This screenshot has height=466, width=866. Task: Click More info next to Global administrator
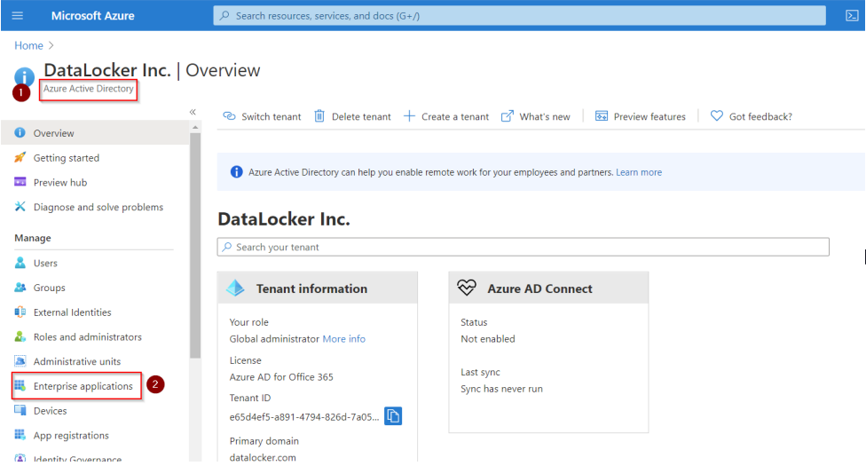(343, 338)
